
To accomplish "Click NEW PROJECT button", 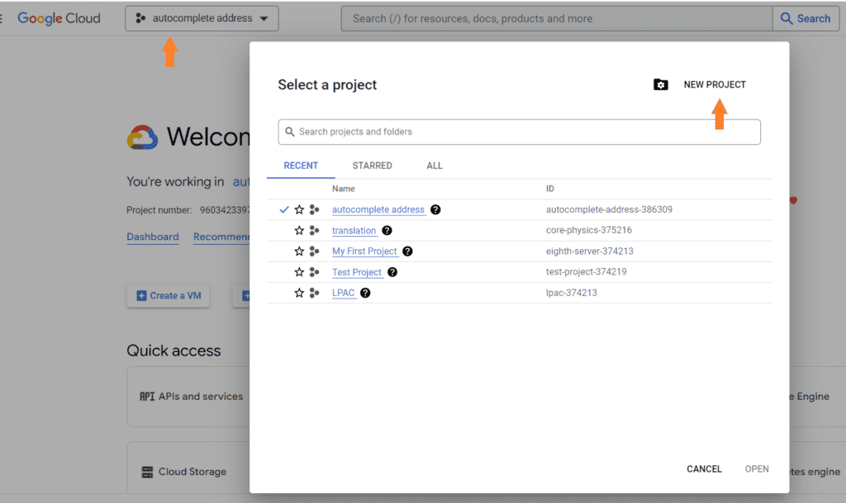I will click(x=715, y=85).
